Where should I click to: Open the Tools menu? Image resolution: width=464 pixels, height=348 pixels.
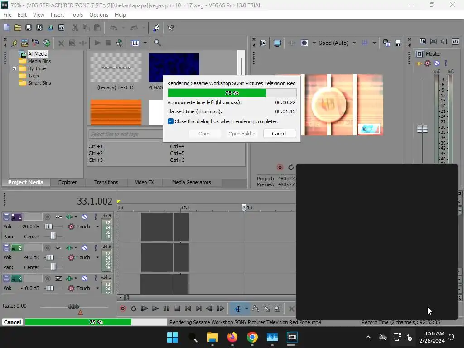click(76, 15)
